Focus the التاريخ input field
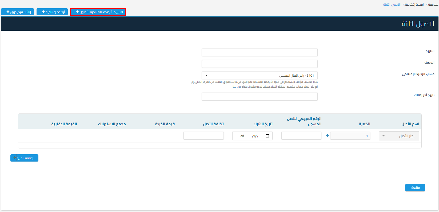This screenshot has height=212, width=439. point(260,52)
